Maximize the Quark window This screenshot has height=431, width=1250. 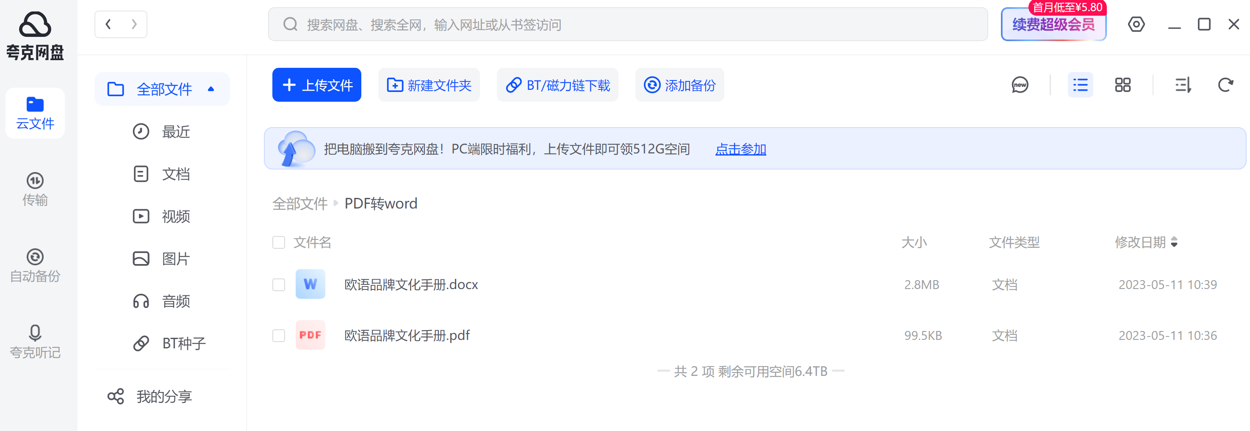tap(1204, 24)
